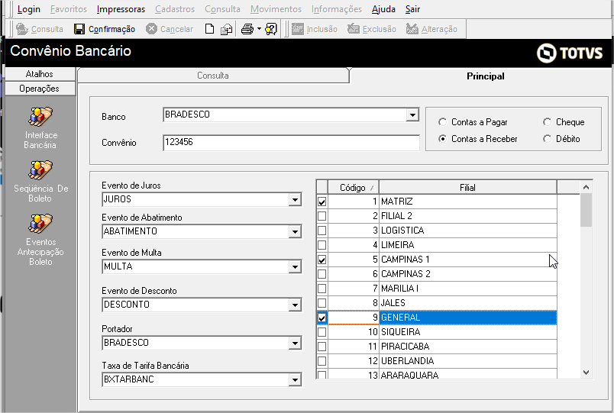
Task: Open Interface Bancária shortcut icon
Action: pos(40,117)
